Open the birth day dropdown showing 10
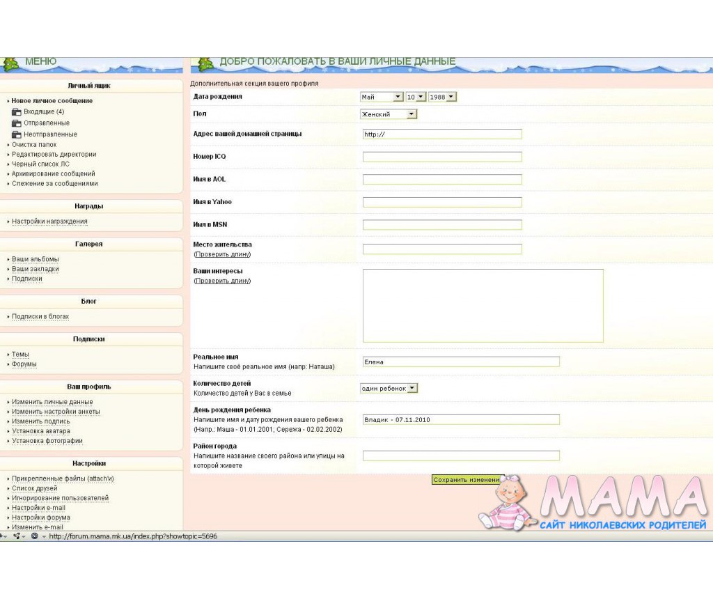This screenshot has width=713, height=599. point(416,97)
